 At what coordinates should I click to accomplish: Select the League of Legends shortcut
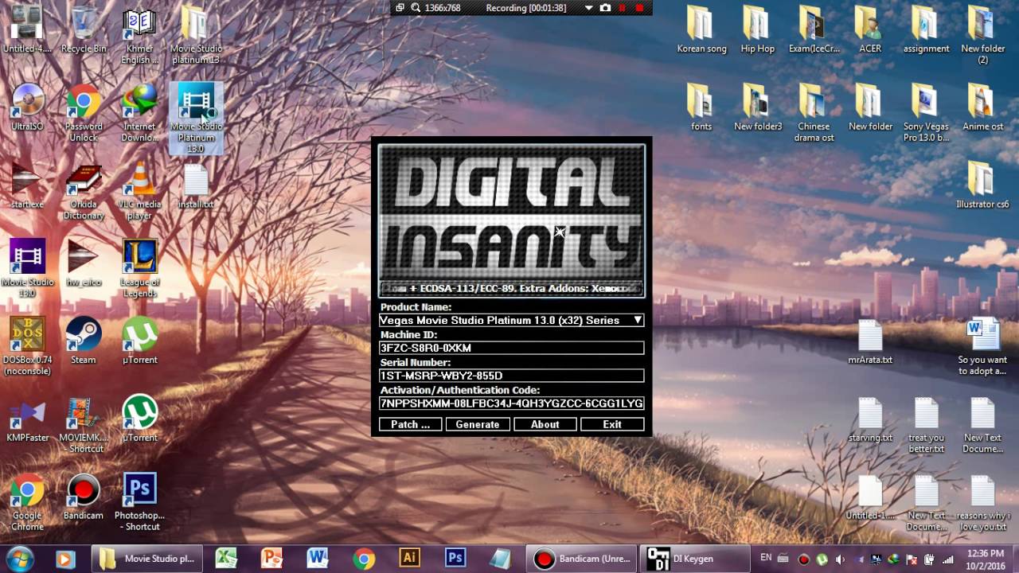point(139,269)
